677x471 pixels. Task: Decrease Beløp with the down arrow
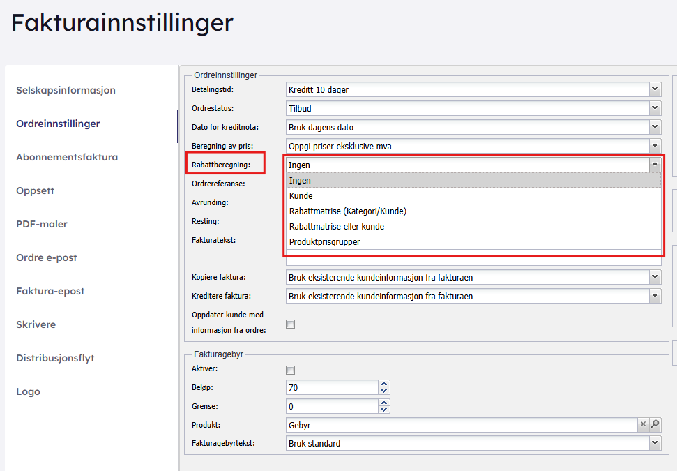pyautogui.click(x=383, y=391)
